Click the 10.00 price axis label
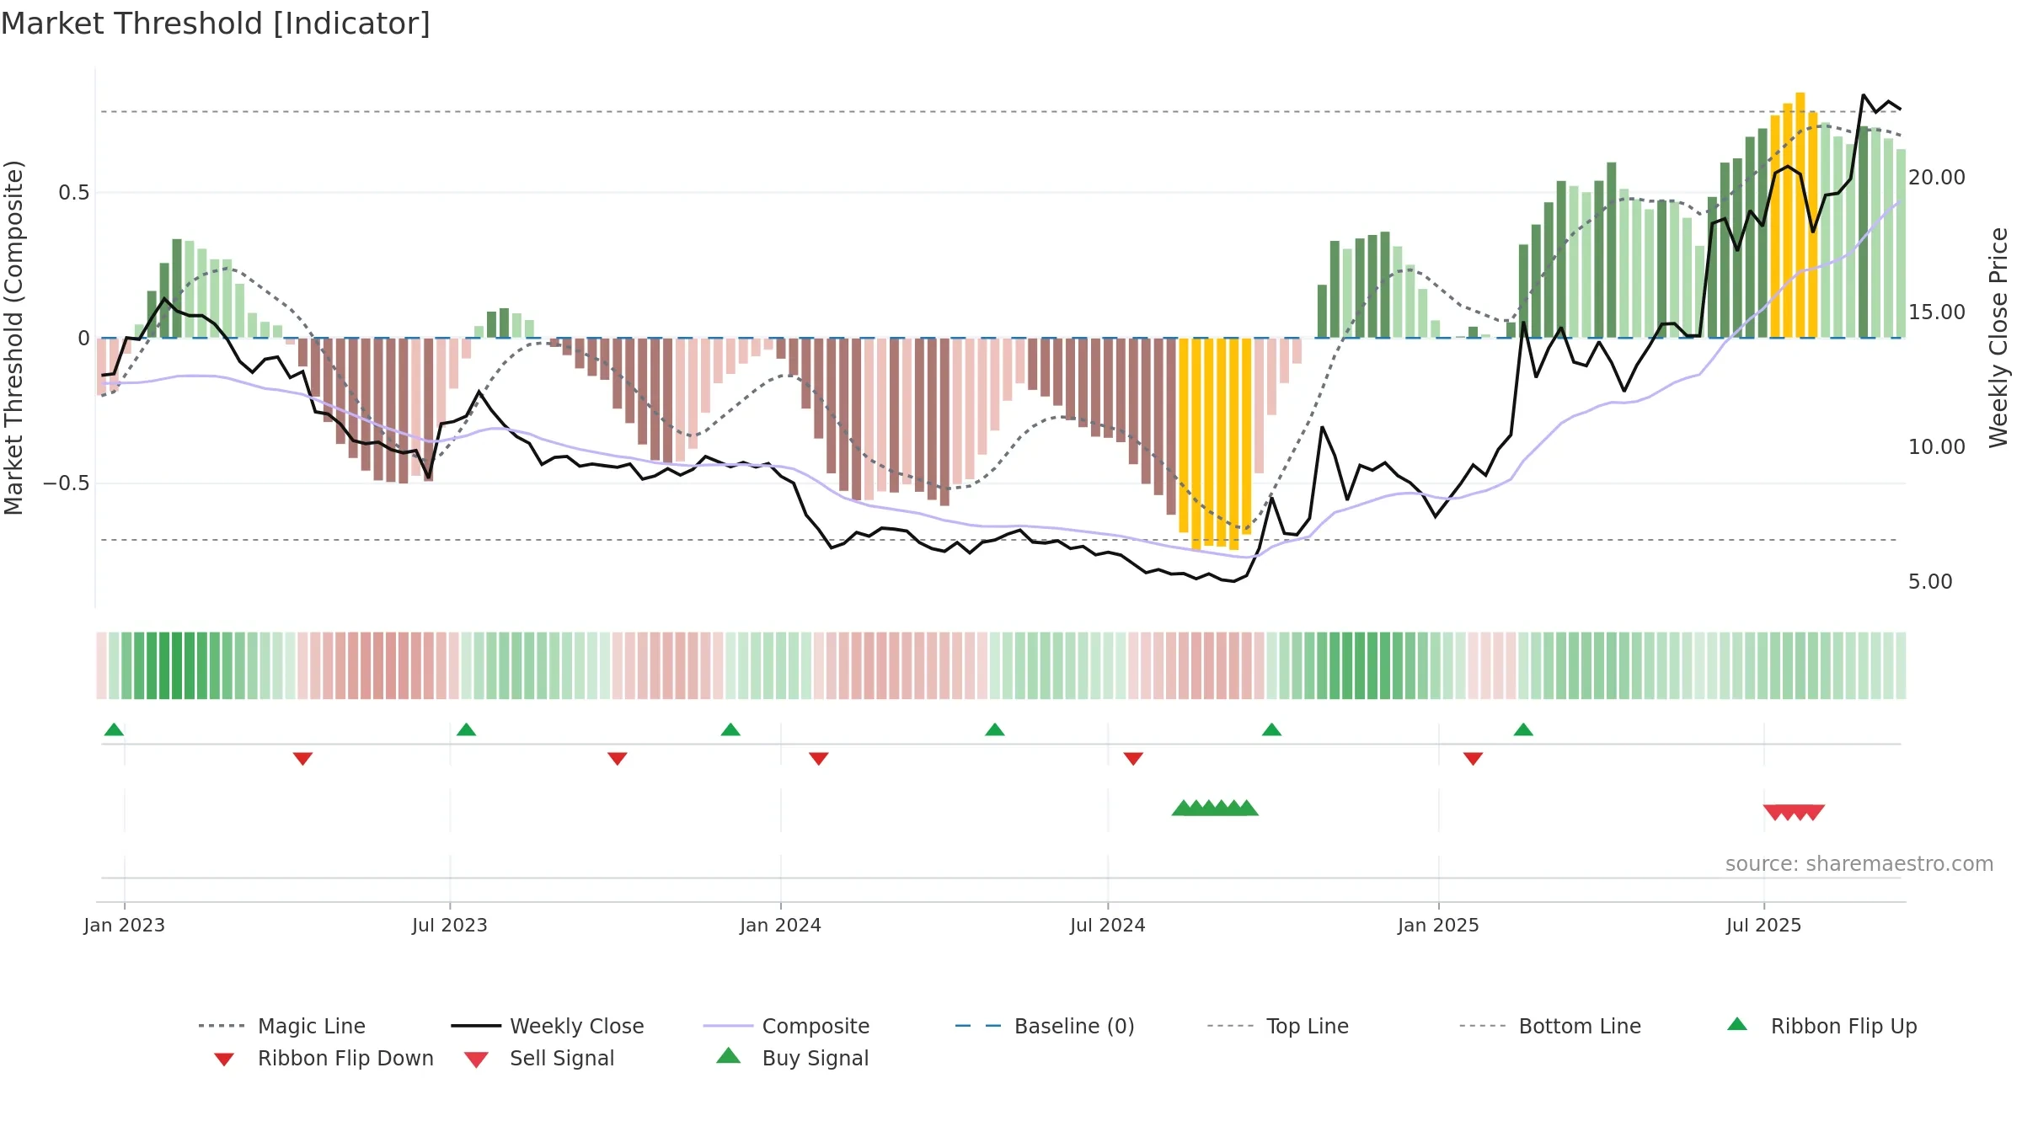This screenshot has height=1137, width=2022. point(1937,446)
